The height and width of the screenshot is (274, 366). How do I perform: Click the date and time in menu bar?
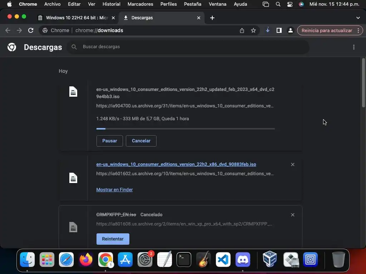[334, 4]
